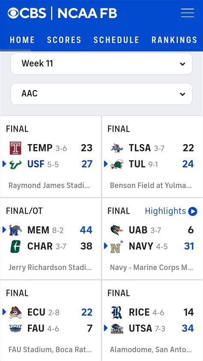Tap the Memphis Tigers logo

coord(15,230)
